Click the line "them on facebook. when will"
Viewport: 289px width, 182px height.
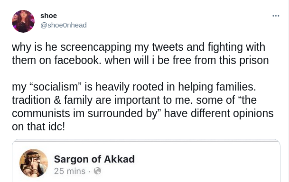coord(140,60)
